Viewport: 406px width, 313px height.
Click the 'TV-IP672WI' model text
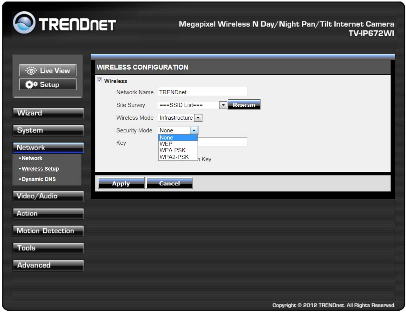coord(371,33)
